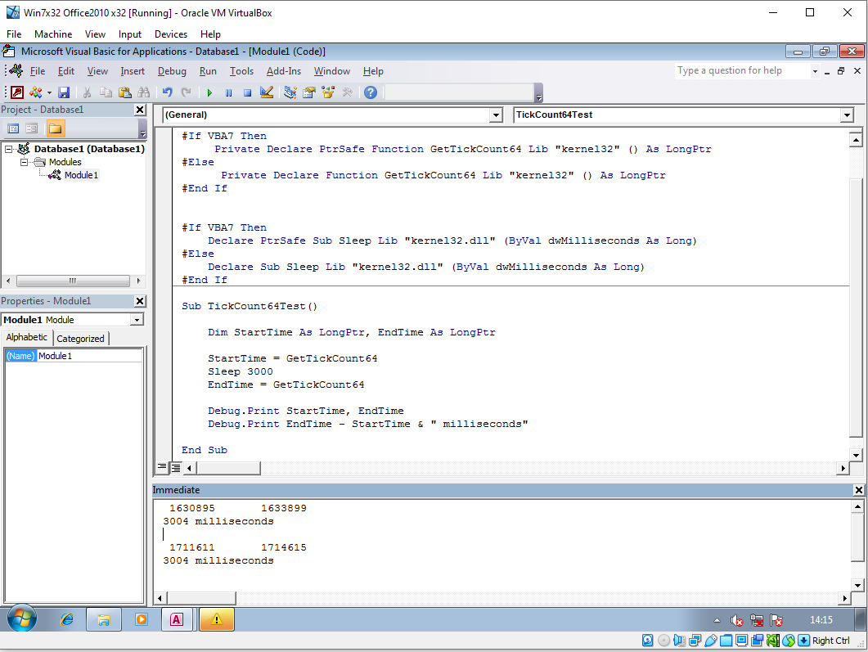The height and width of the screenshot is (652, 868).
Task: Click the View Microsoft Access toolbar icon
Action: (x=18, y=92)
